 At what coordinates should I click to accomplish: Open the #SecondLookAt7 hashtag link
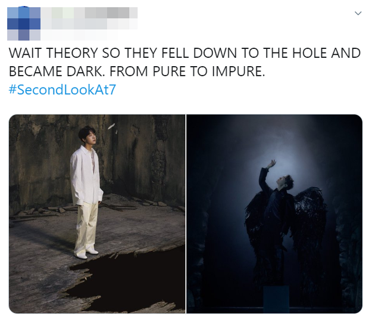click(62, 89)
